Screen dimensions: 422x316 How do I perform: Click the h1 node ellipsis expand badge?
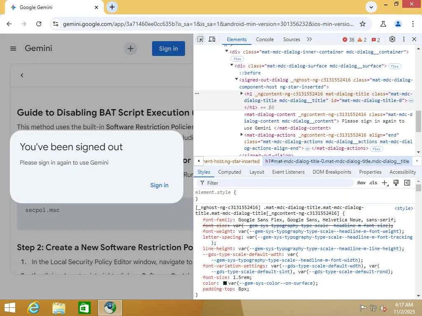pos(411,101)
